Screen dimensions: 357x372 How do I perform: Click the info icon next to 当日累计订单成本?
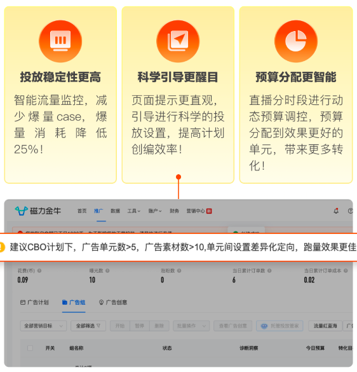pos(346,271)
